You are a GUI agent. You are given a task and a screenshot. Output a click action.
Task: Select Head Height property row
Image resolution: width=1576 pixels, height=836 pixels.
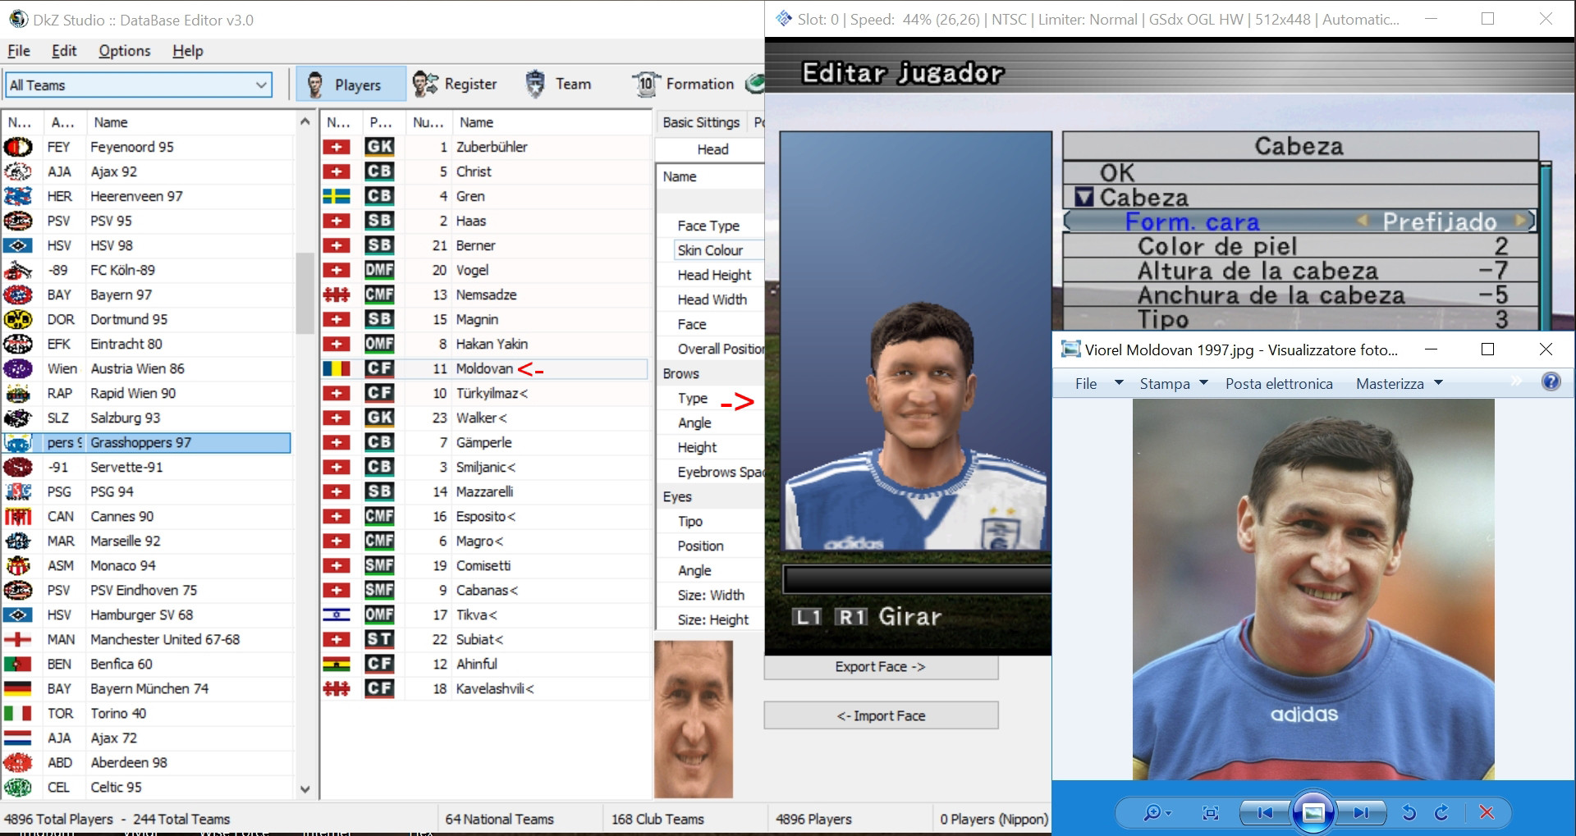pos(711,275)
